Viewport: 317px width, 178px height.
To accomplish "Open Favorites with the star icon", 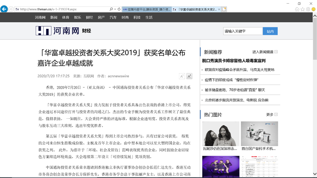I will [302, 9].
